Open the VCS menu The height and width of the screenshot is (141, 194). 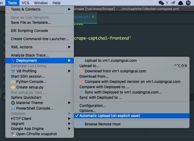25,3
